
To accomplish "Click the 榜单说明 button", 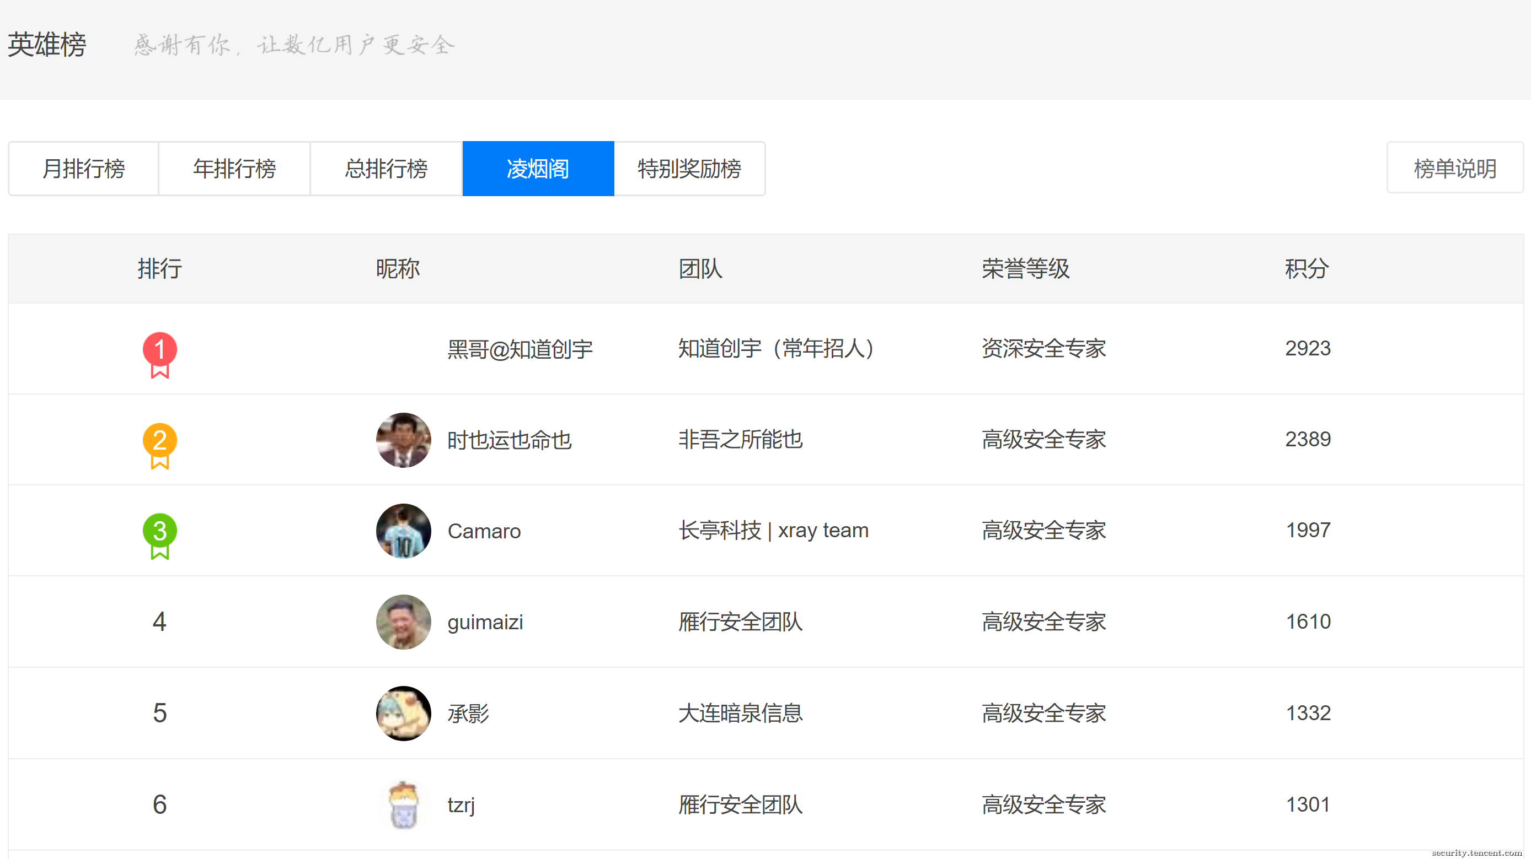I will (1455, 168).
